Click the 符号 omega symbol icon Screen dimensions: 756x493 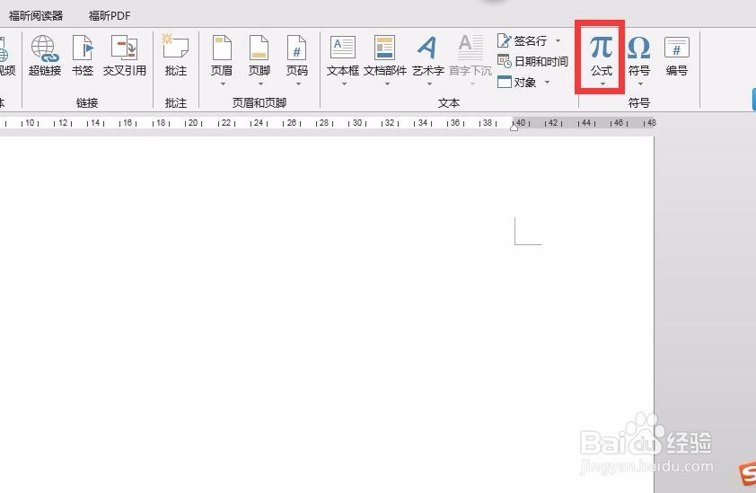click(x=639, y=48)
